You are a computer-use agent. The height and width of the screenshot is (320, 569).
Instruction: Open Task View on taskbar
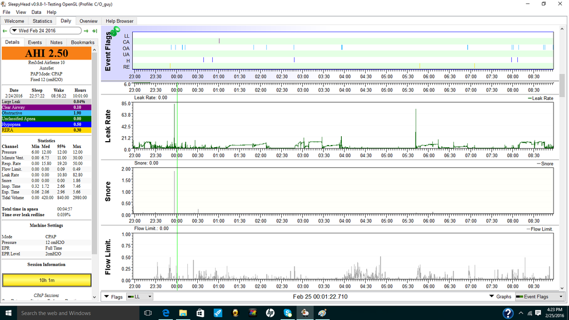pyautogui.click(x=148, y=313)
